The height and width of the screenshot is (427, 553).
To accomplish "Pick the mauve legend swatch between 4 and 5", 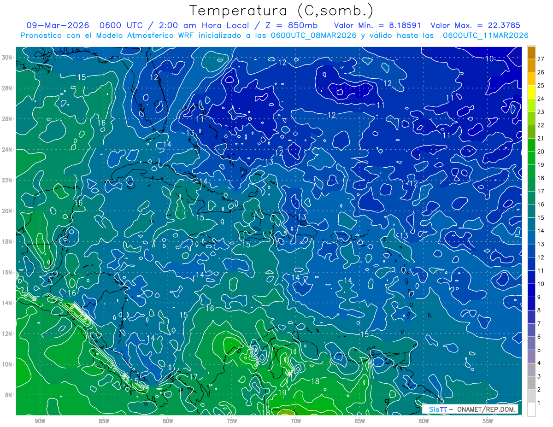I will [x=531, y=357].
